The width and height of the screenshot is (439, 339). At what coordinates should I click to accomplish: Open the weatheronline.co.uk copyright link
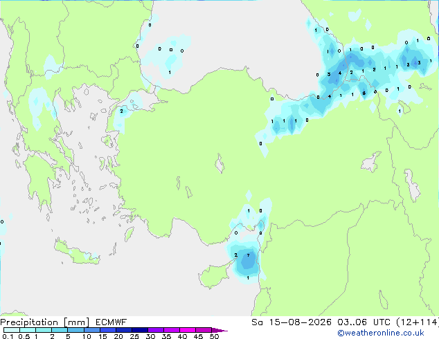(381, 333)
